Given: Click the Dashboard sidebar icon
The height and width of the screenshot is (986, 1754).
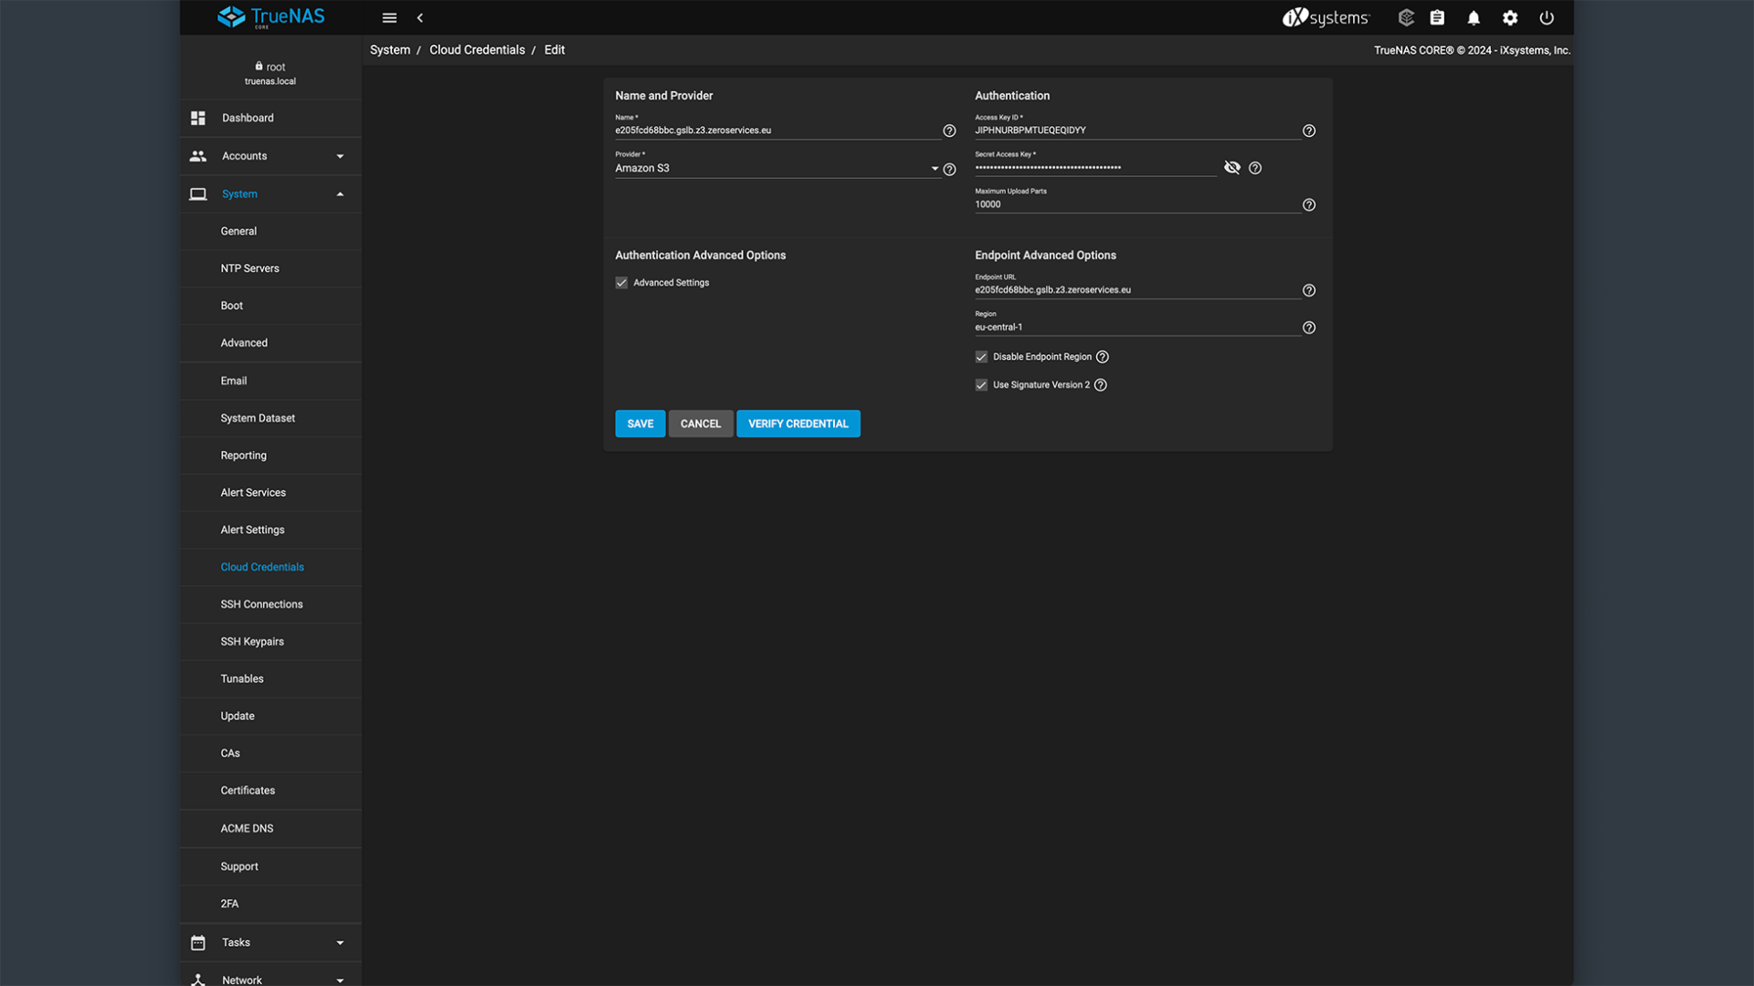Looking at the screenshot, I should click(197, 118).
